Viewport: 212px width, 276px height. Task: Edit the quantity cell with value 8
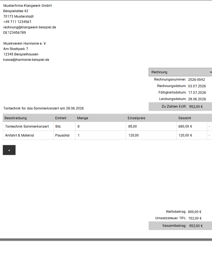click(x=100, y=127)
